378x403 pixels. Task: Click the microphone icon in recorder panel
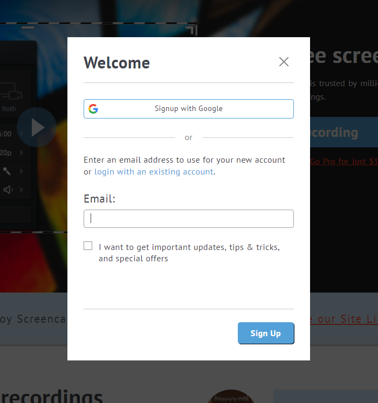[8, 171]
